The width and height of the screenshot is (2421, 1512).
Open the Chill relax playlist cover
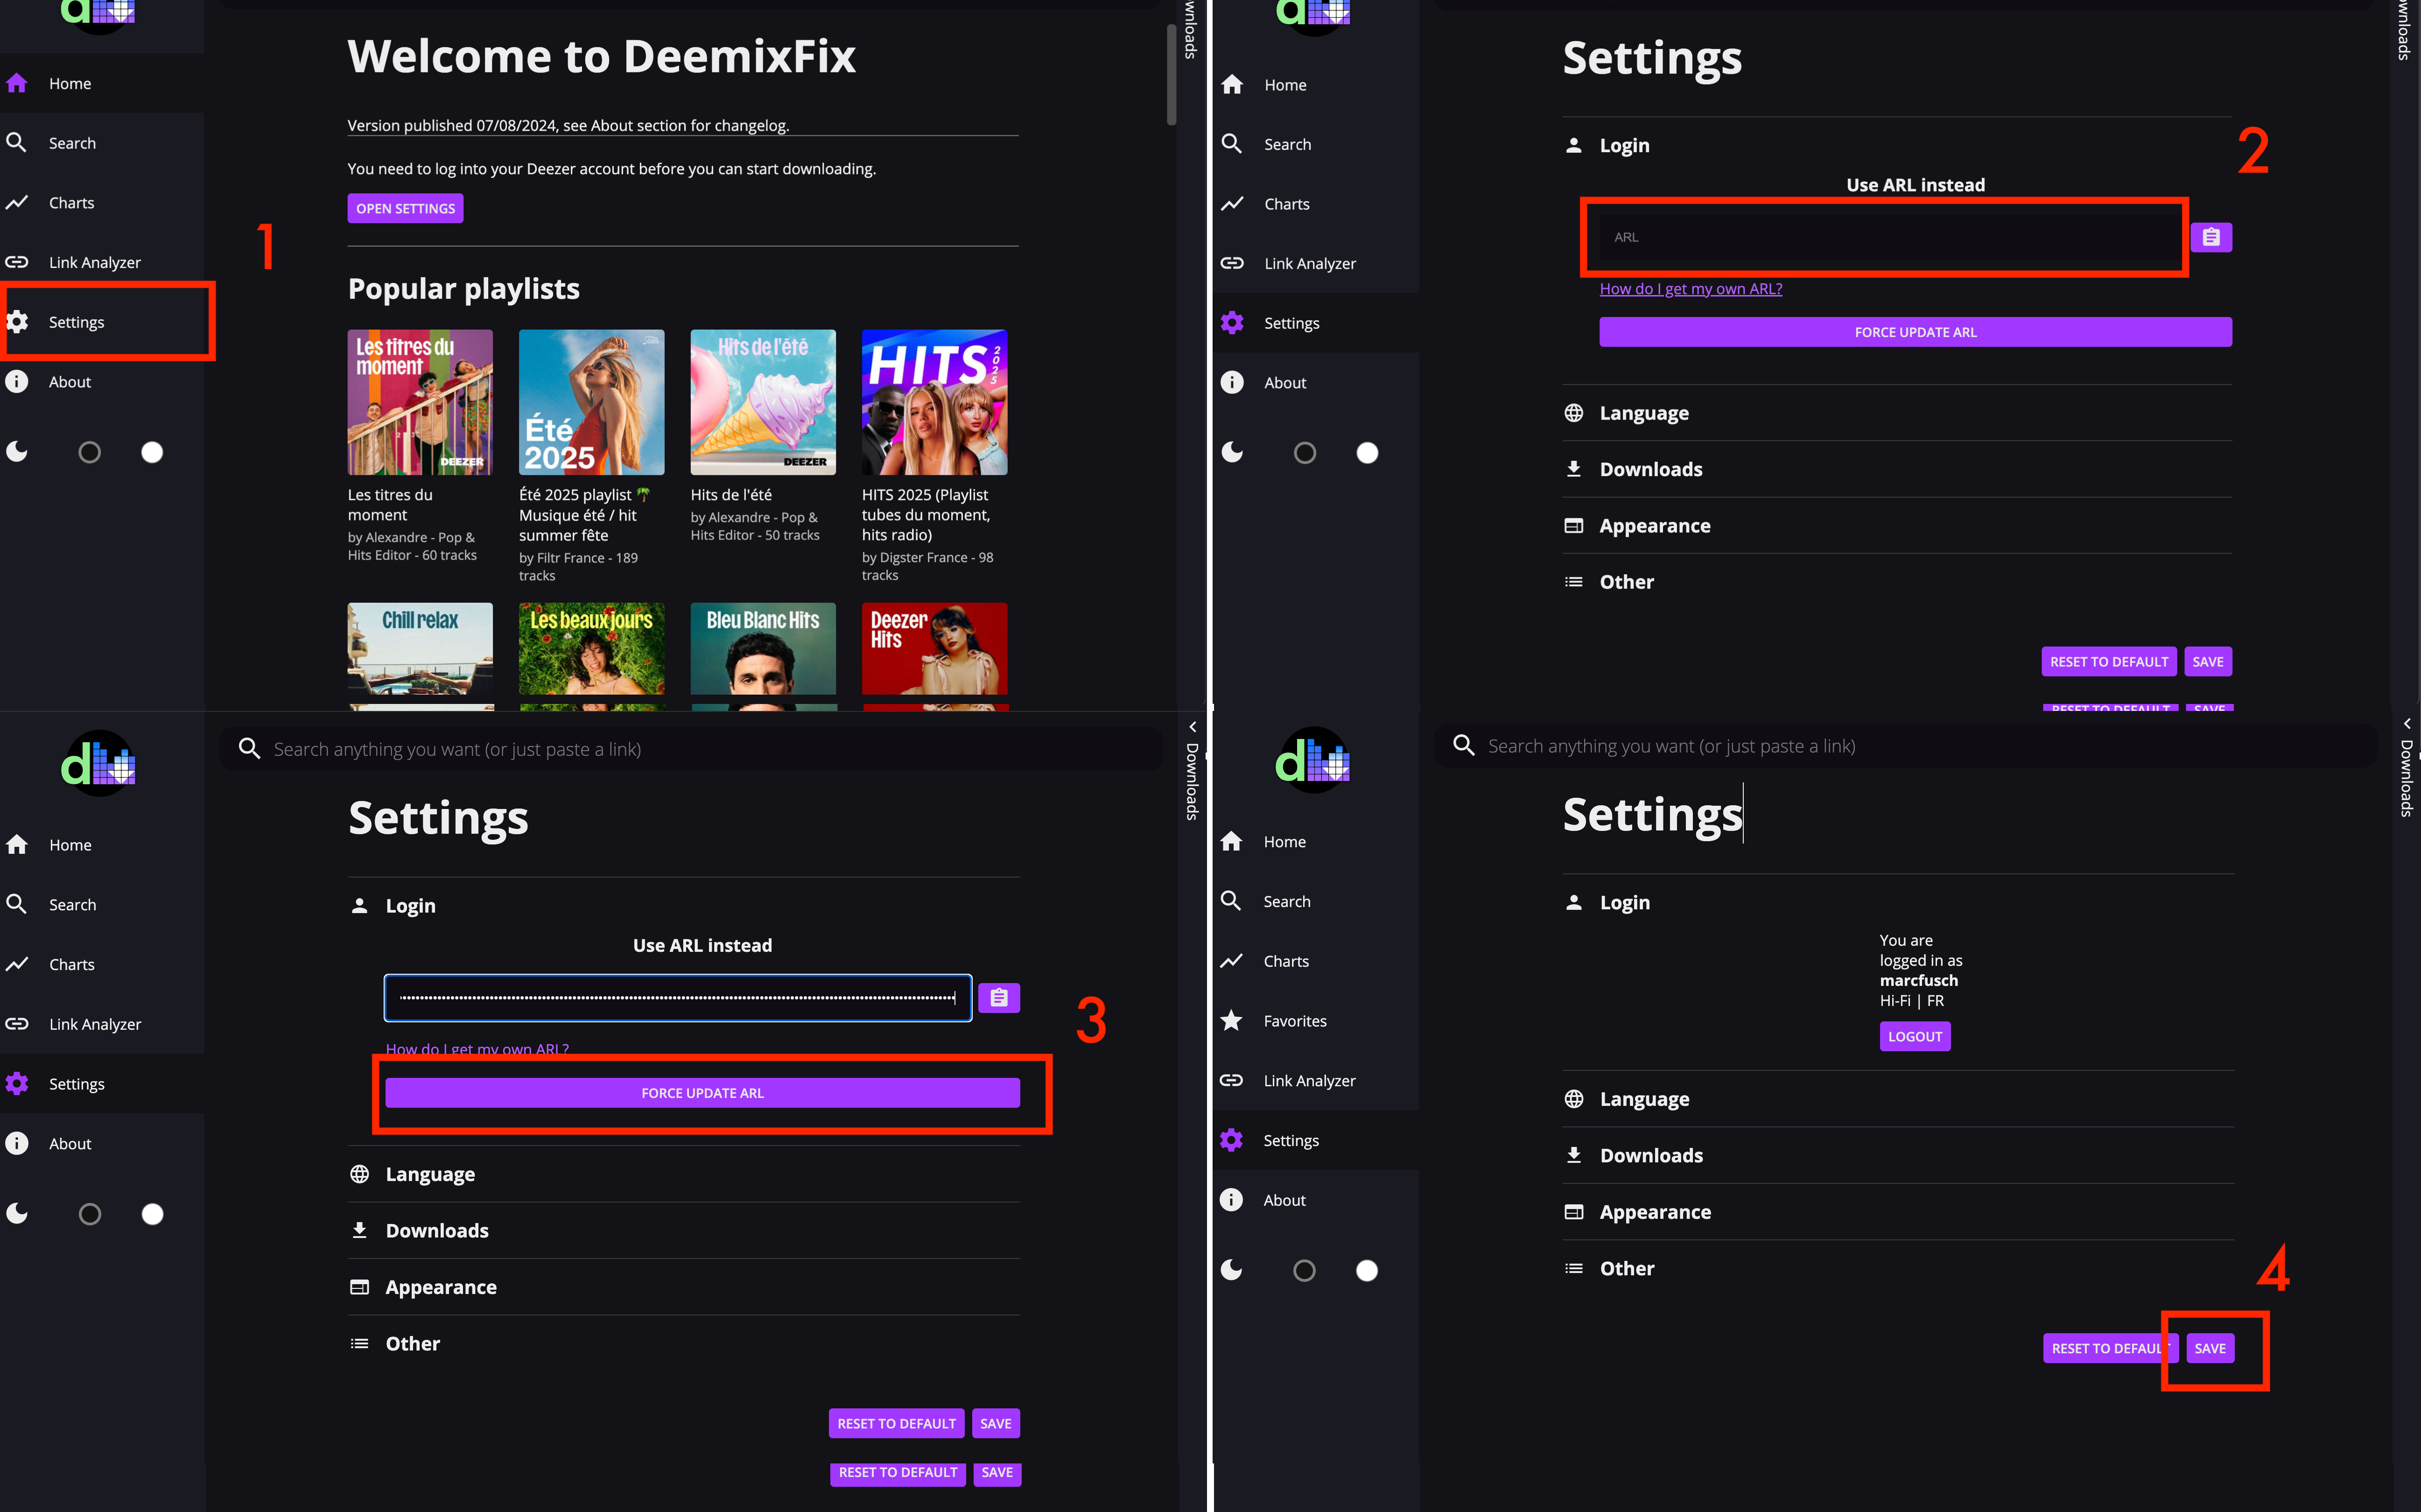(420, 649)
